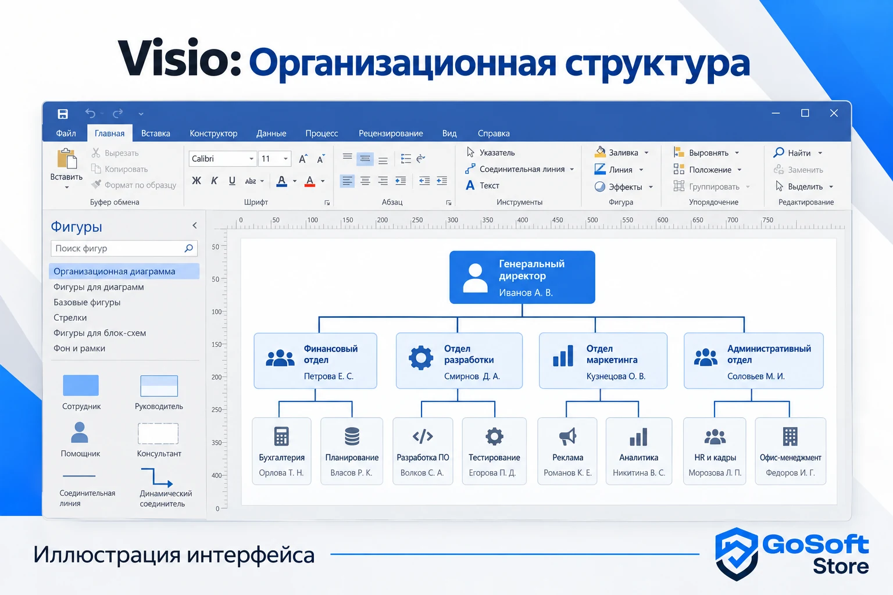
Task: Activate Формат по образцу format painter
Action: pos(134,185)
